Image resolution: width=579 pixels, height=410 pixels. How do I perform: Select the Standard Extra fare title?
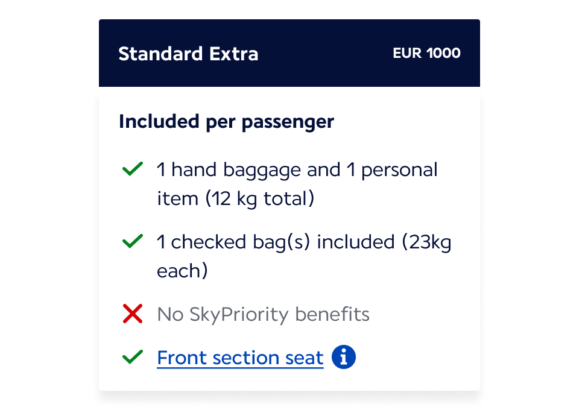pyautogui.click(x=188, y=54)
